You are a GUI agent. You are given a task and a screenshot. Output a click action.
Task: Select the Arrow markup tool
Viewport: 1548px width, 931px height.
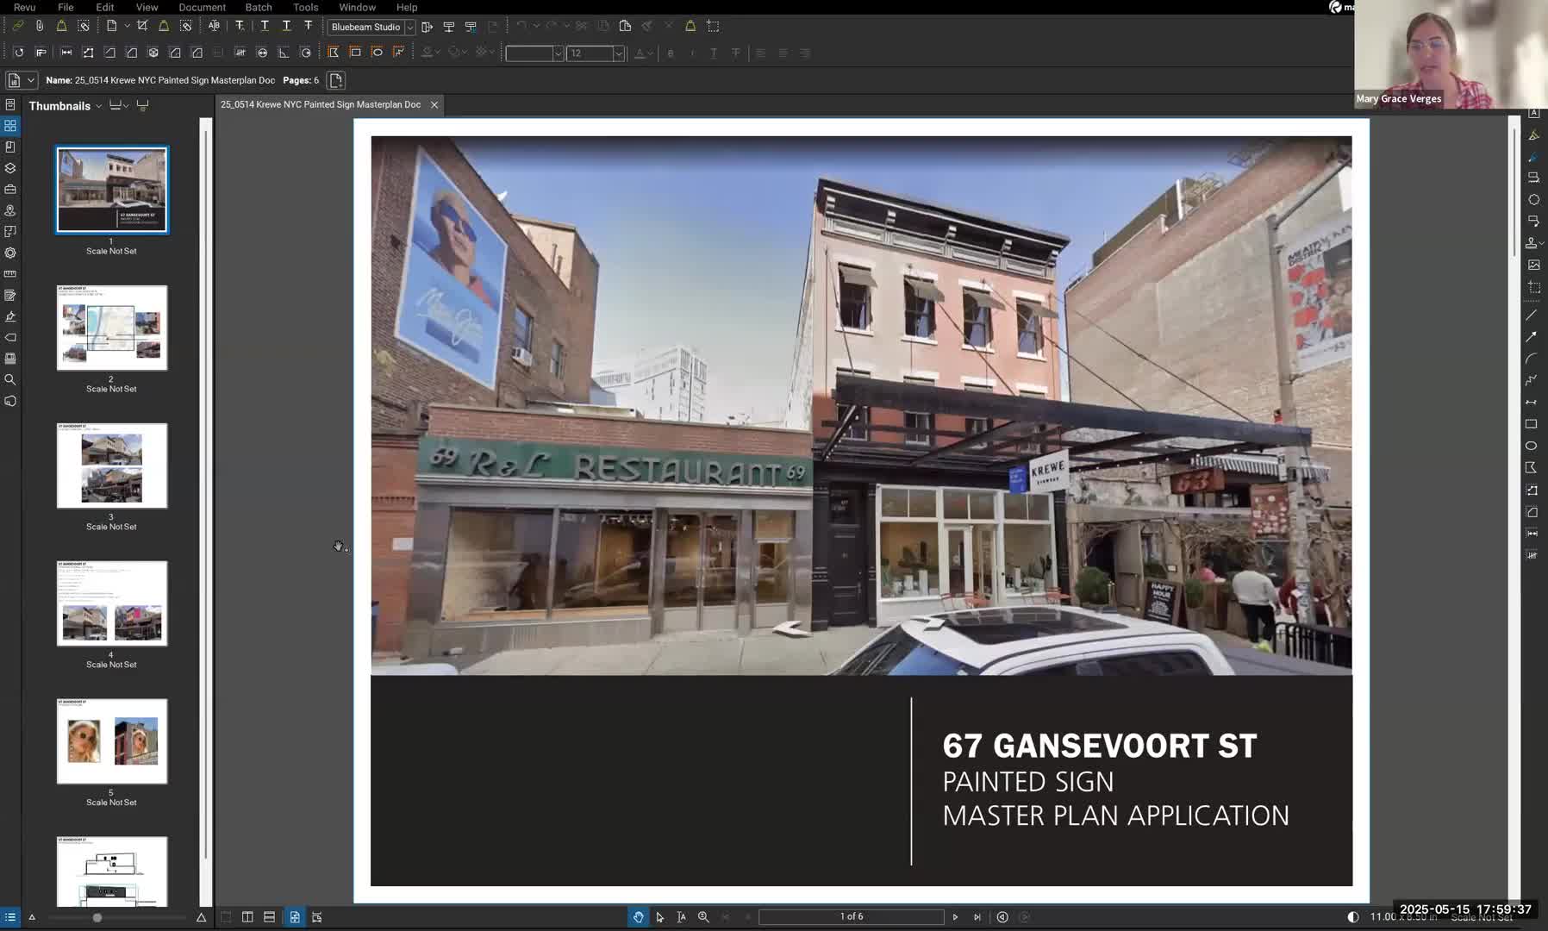point(1532,337)
